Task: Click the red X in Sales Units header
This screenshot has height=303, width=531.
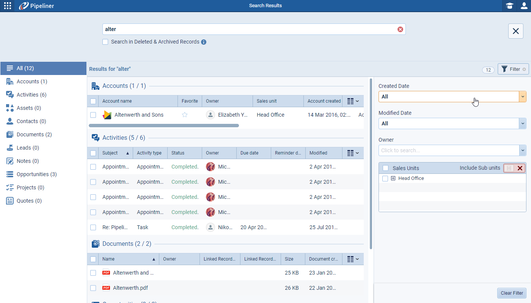Action: [520, 168]
